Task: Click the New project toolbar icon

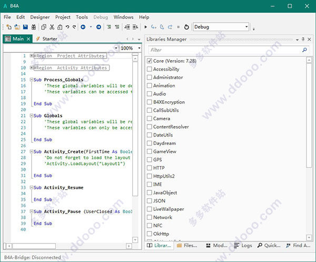Action: pos(9,27)
